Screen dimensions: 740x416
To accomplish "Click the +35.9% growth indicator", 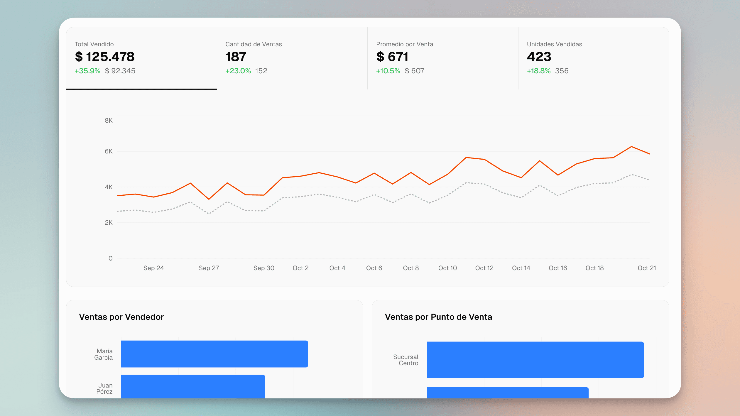I will pyautogui.click(x=87, y=71).
